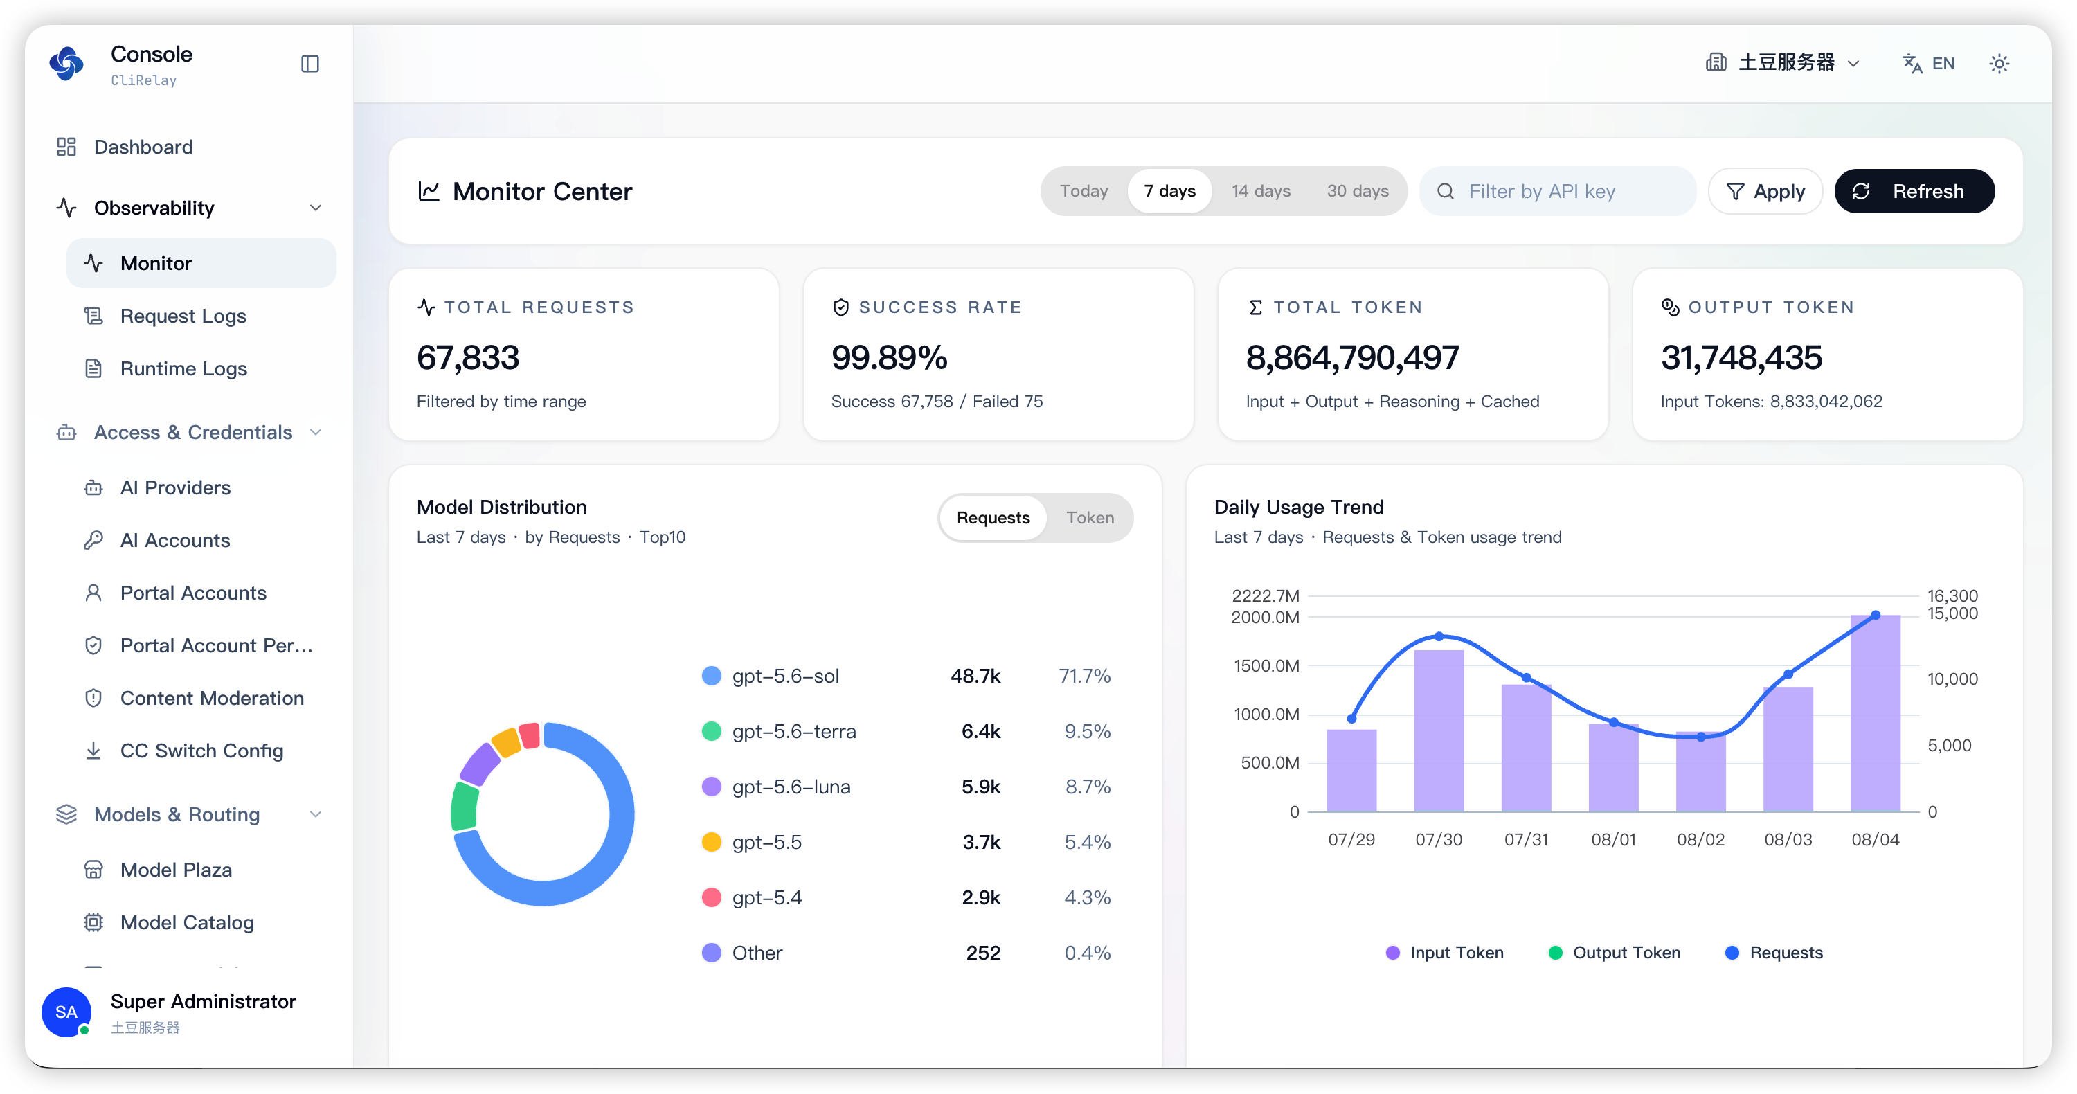Screen dimensions: 2077x1094
Task: Open CC Switch Config page
Action: coord(201,751)
